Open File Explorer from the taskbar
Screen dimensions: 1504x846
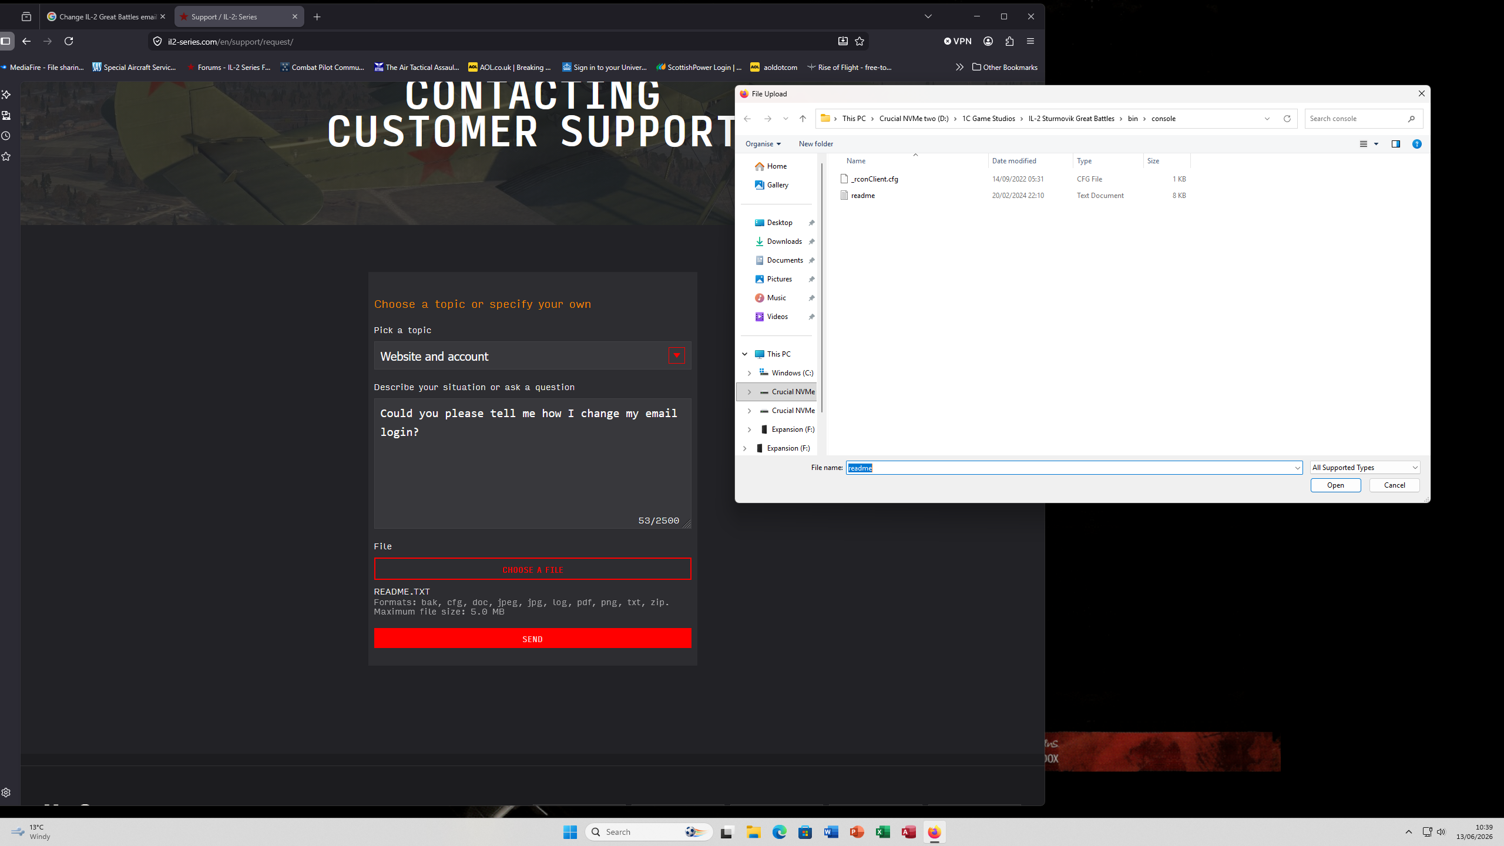(x=753, y=832)
